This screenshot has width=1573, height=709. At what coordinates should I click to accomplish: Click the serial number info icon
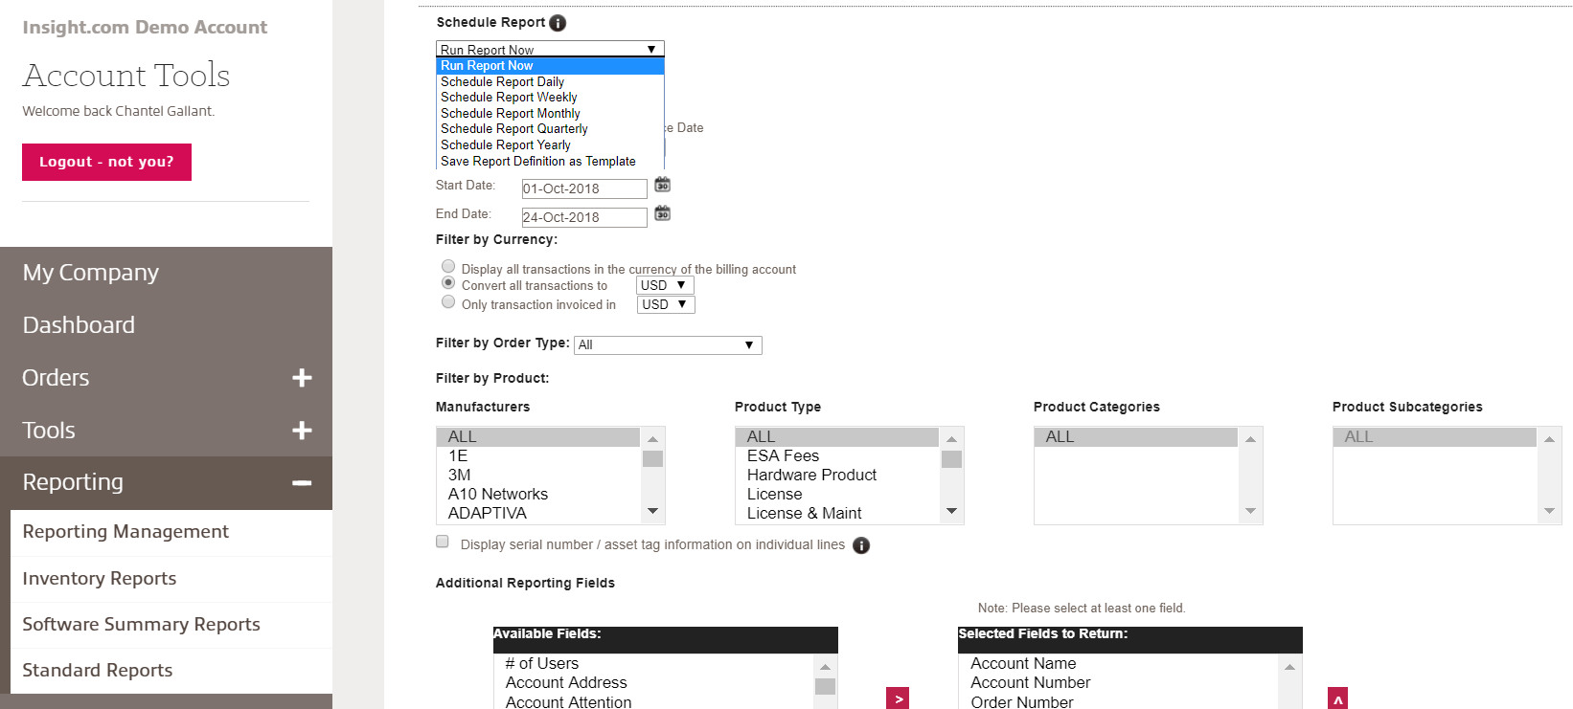(x=861, y=545)
